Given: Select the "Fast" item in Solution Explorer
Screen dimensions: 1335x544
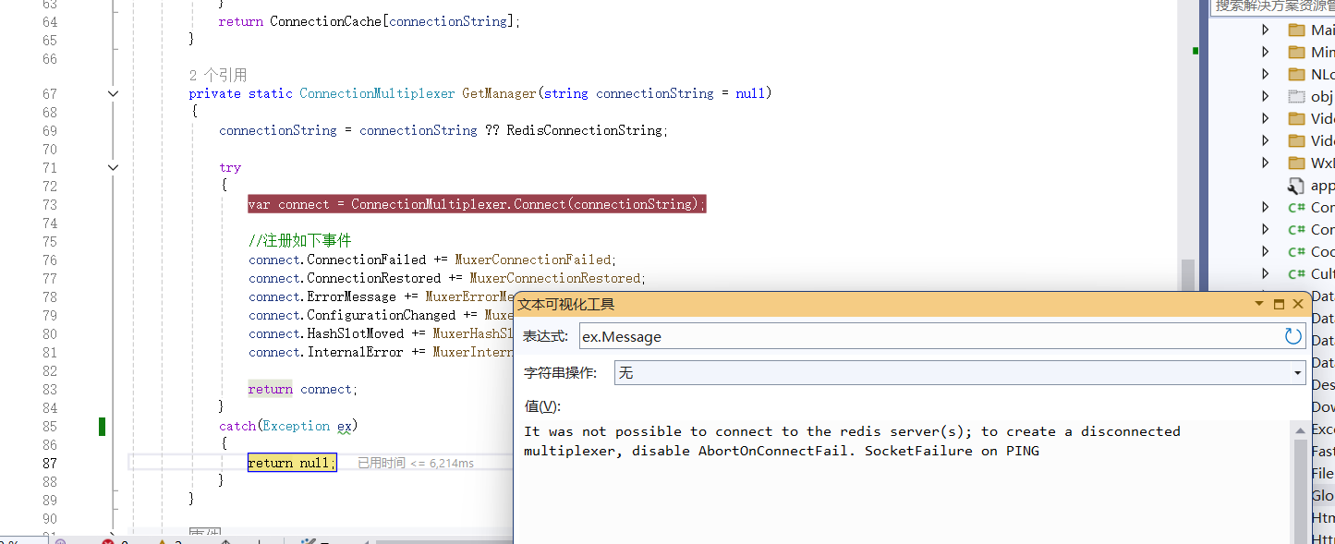Looking at the screenshot, I should point(1323,451).
